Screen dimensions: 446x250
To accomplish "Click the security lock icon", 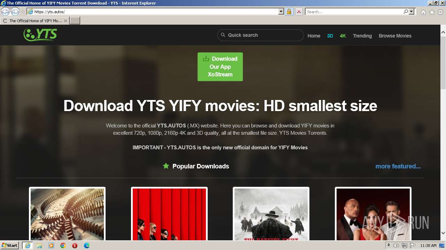I will pos(289,12).
